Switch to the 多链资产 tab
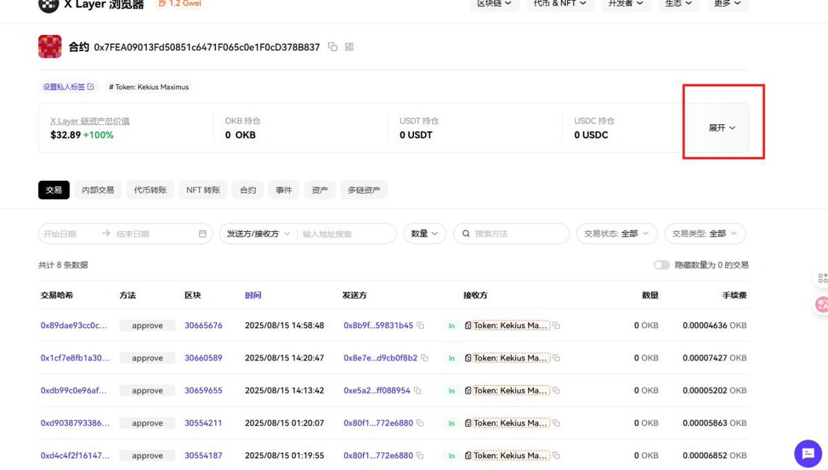This screenshot has height=470, width=828. [x=364, y=190]
